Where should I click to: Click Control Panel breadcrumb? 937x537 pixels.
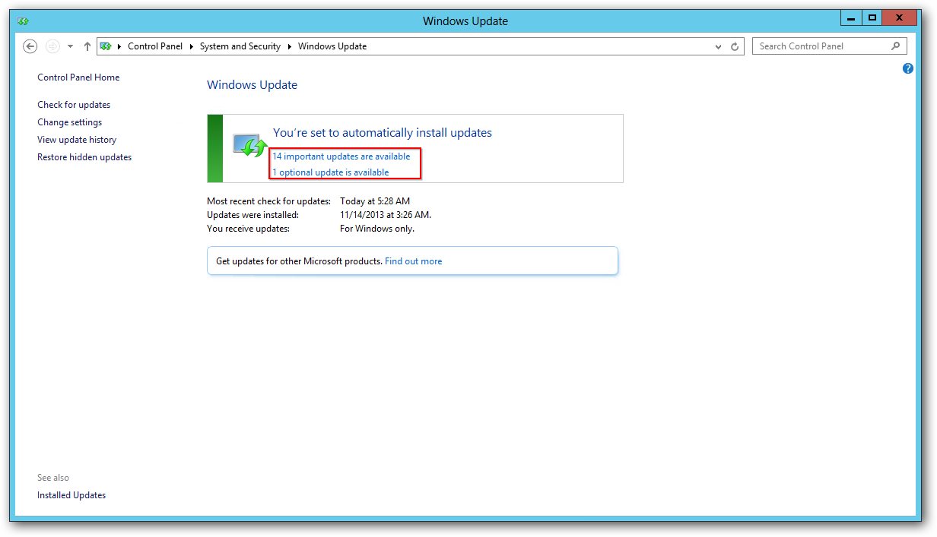coord(155,46)
